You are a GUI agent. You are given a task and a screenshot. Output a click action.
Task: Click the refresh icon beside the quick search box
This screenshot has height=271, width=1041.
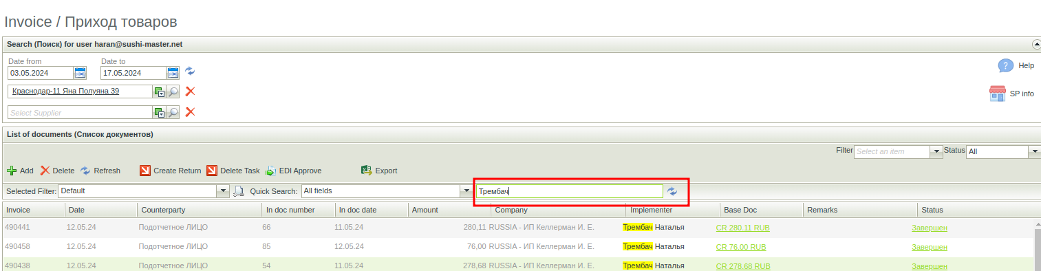pos(673,191)
